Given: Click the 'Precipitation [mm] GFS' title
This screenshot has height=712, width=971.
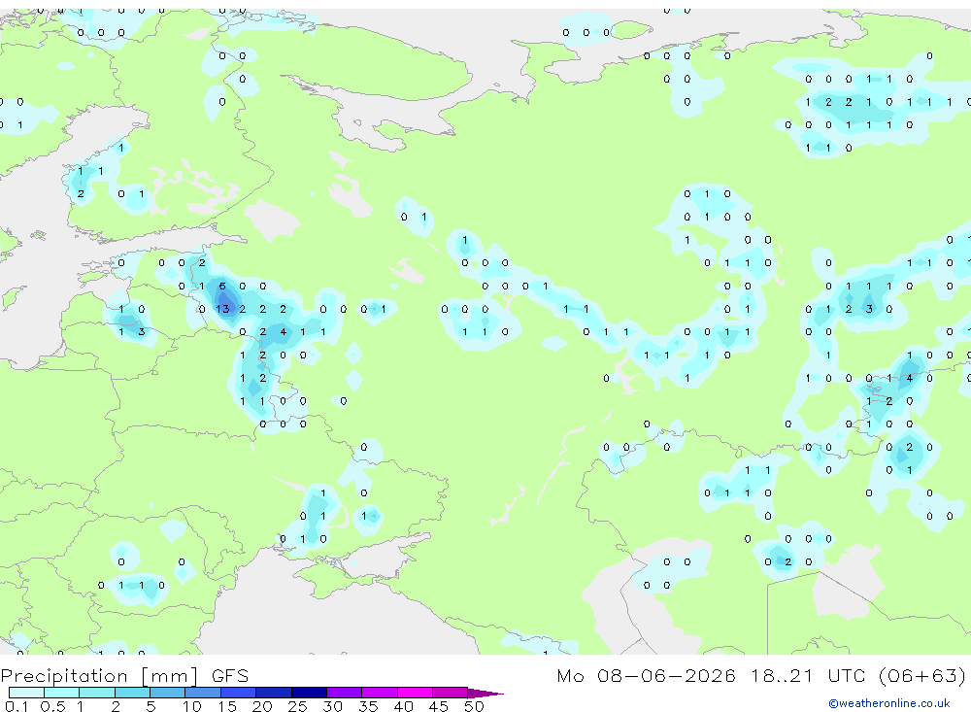Looking at the screenshot, I should click(124, 676).
